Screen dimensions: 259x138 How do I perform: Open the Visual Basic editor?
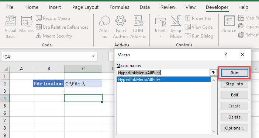click(10, 26)
